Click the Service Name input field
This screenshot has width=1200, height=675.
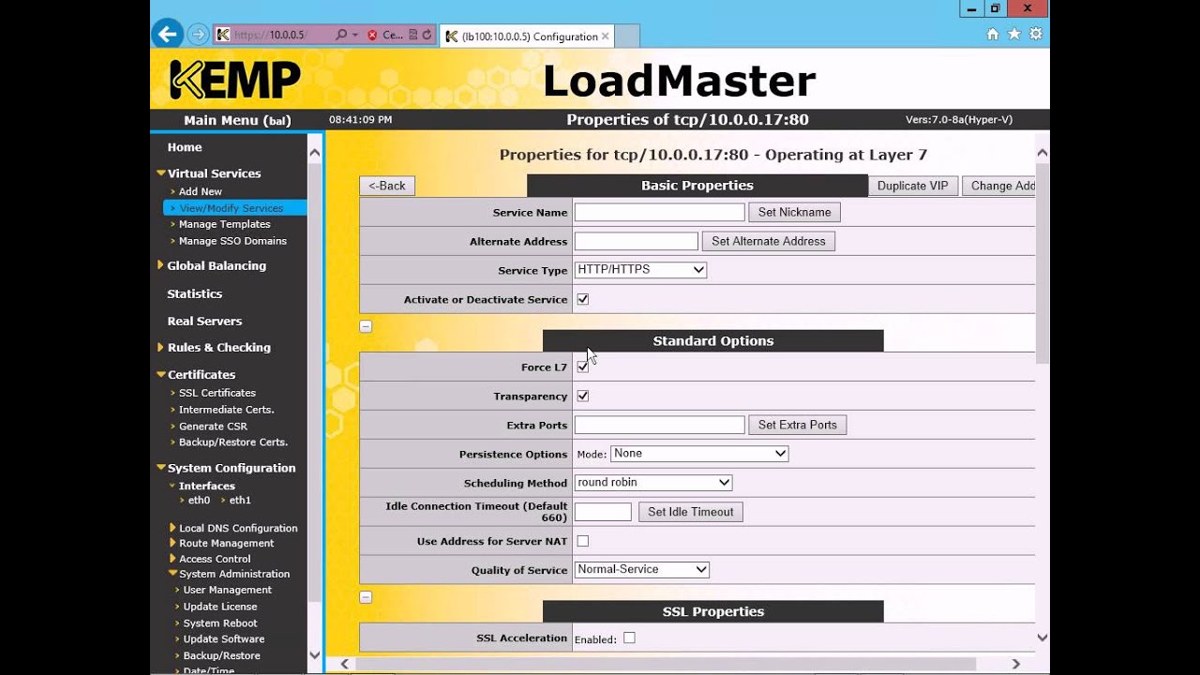click(x=660, y=213)
